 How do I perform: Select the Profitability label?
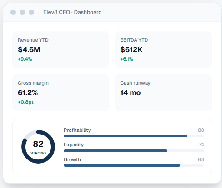tap(77, 130)
